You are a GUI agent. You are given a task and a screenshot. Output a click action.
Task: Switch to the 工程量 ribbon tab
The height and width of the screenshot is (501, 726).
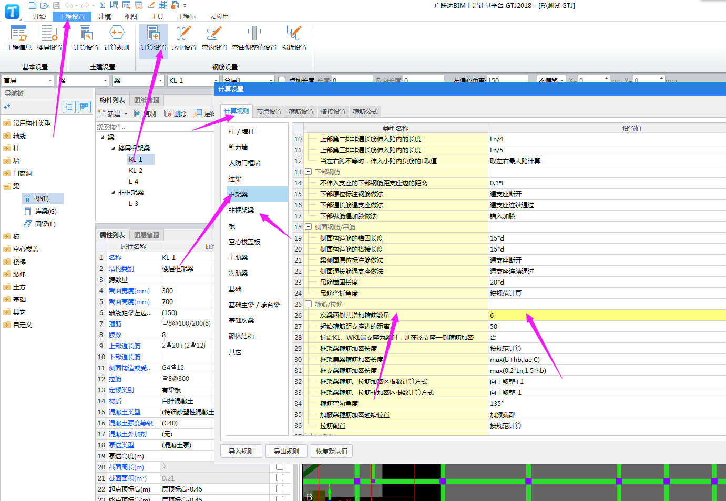point(187,16)
